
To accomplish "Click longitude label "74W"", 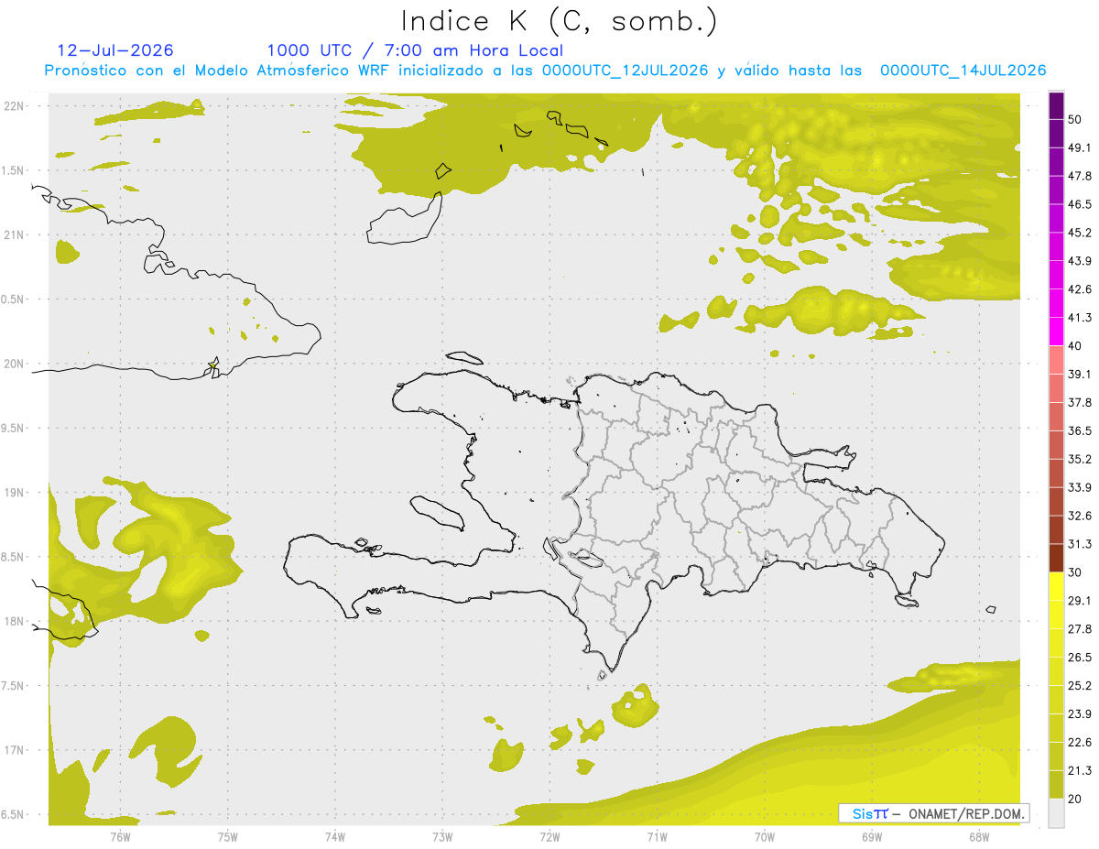I will pos(335,836).
